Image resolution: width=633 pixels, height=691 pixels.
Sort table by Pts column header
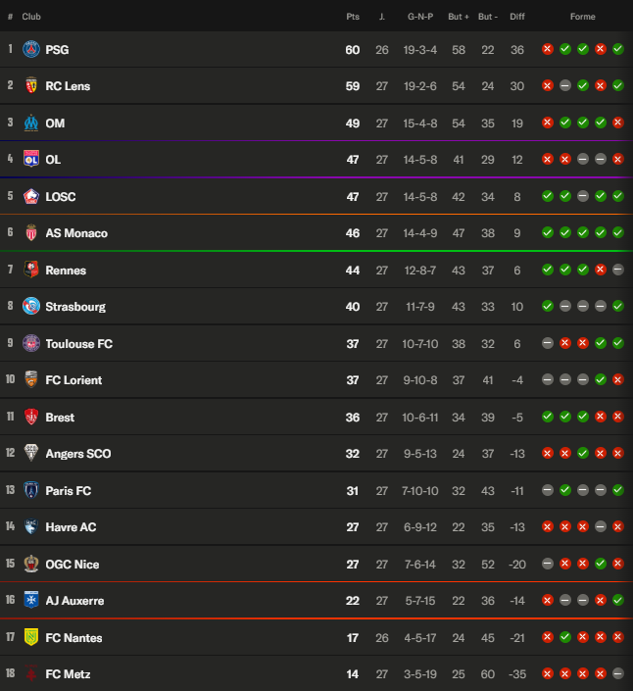[353, 17]
